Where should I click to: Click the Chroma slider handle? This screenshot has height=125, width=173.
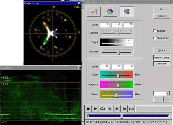pyautogui.click(x=117, y=33)
